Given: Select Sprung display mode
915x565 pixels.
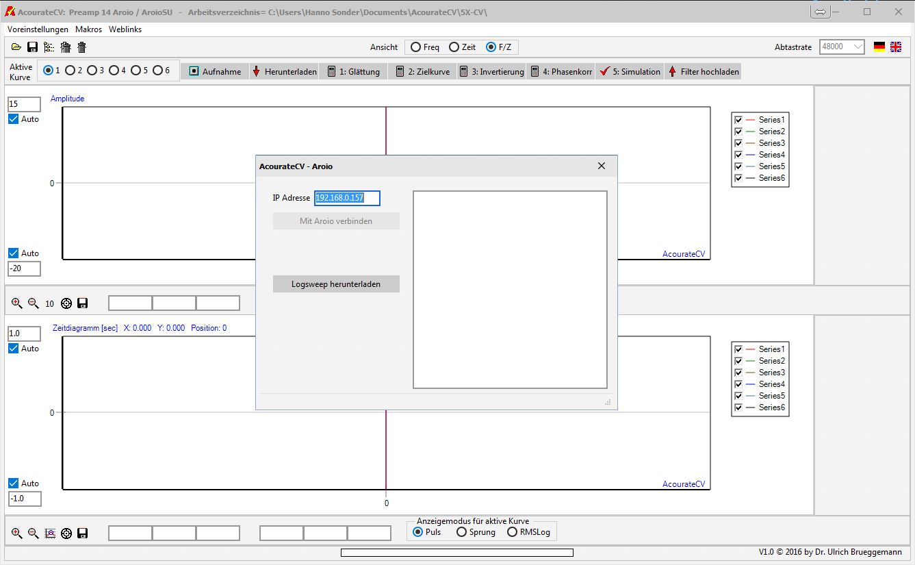Looking at the screenshot, I should pos(476,532).
